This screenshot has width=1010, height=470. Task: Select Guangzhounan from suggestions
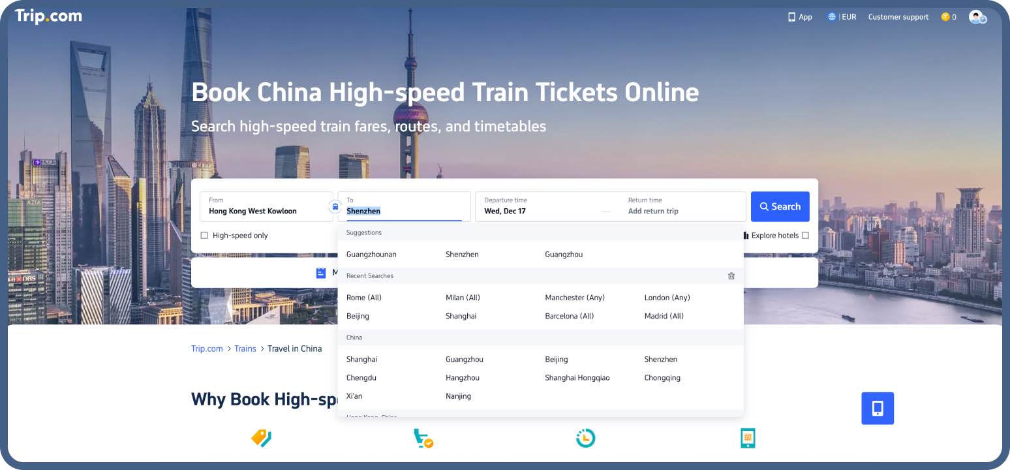pos(371,255)
